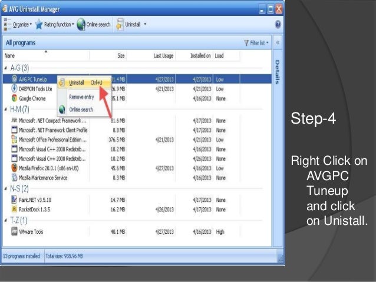Click the context menu globe icon
376x282 pixels.
(x=62, y=110)
